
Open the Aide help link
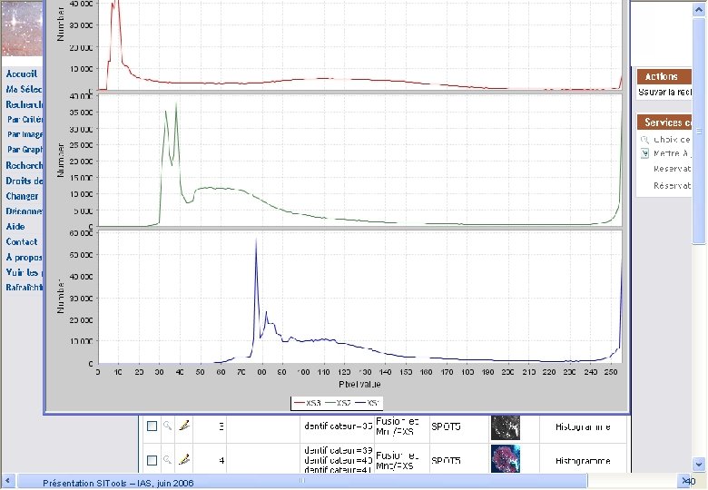(15, 226)
